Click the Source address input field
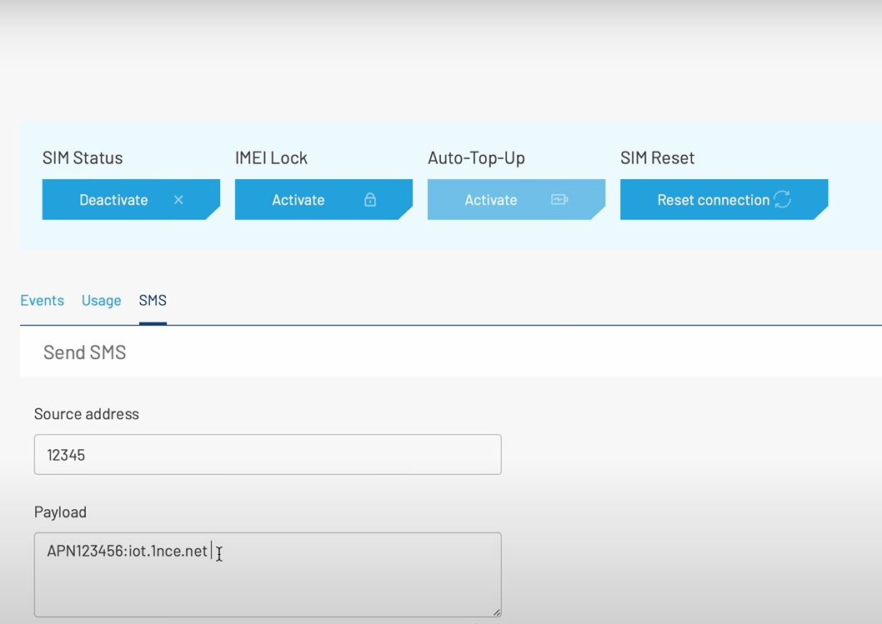 coord(268,454)
